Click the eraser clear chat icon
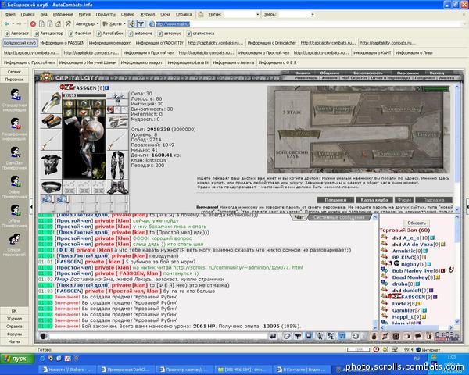This screenshot has height=375, width=469. coord(287,336)
